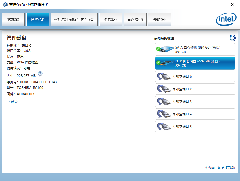
Task: Click the port icon for 内部空端口 0
Action: 164,77
